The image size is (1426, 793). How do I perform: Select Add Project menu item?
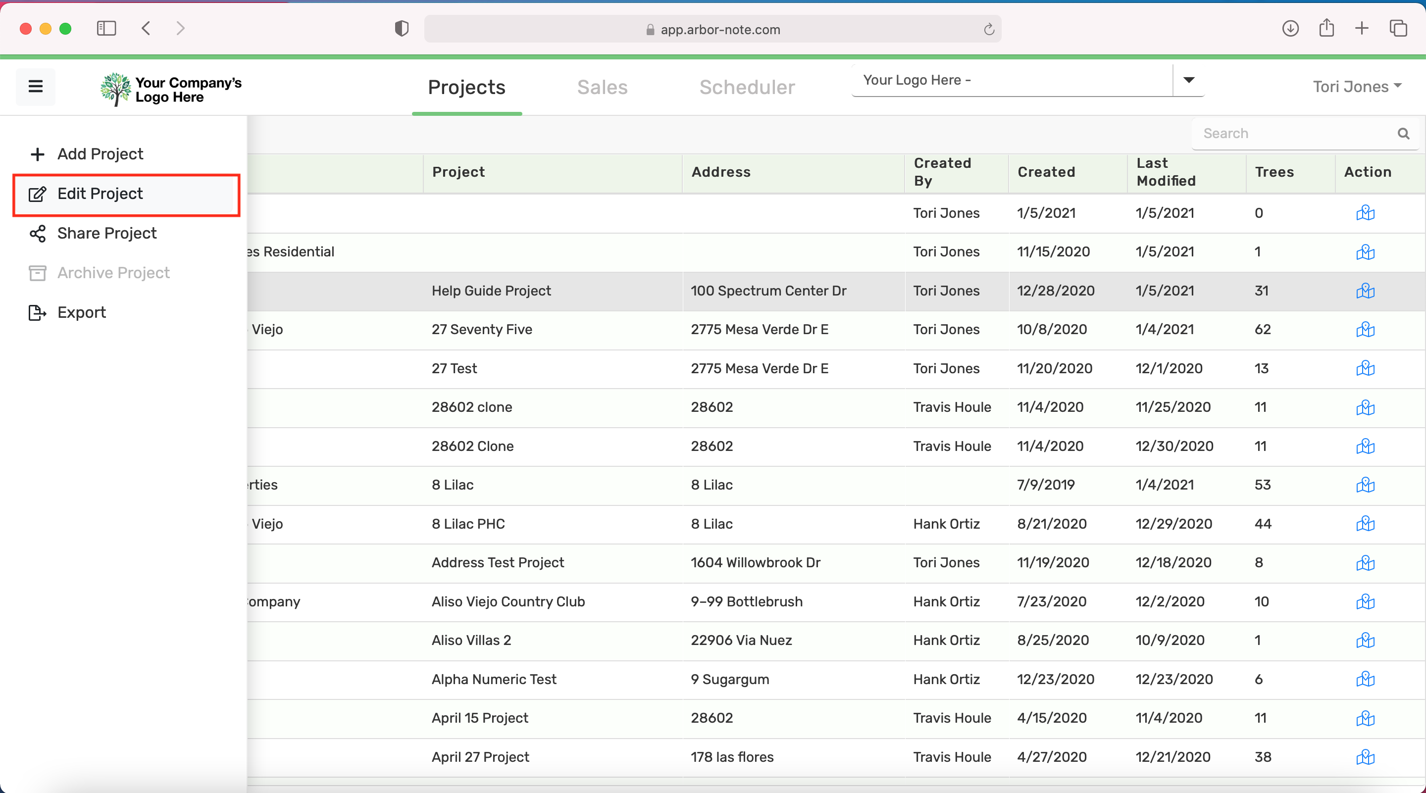click(x=127, y=154)
